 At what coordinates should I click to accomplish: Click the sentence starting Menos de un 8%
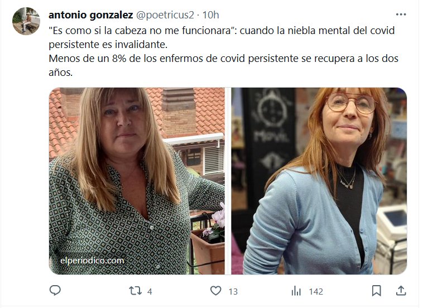pos(223,65)
